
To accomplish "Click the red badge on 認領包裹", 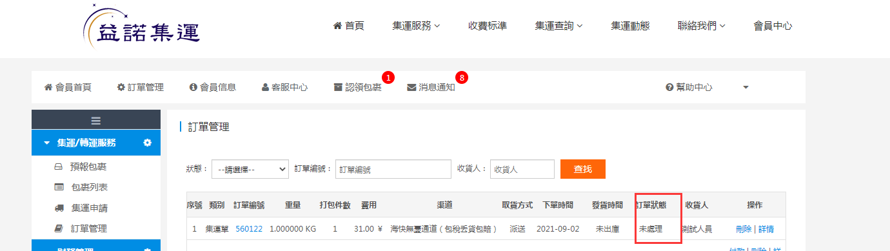I will coord(388,77).
